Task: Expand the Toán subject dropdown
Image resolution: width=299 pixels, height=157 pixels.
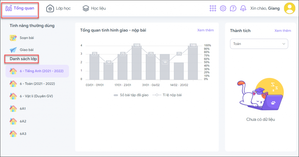Action: tap(259, 44)
